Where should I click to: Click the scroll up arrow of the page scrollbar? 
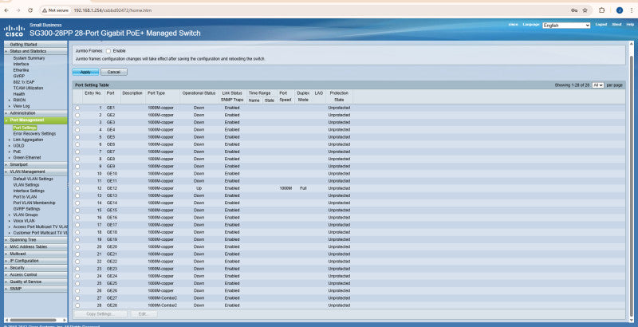pyautogui.click(x=632, y=44)
